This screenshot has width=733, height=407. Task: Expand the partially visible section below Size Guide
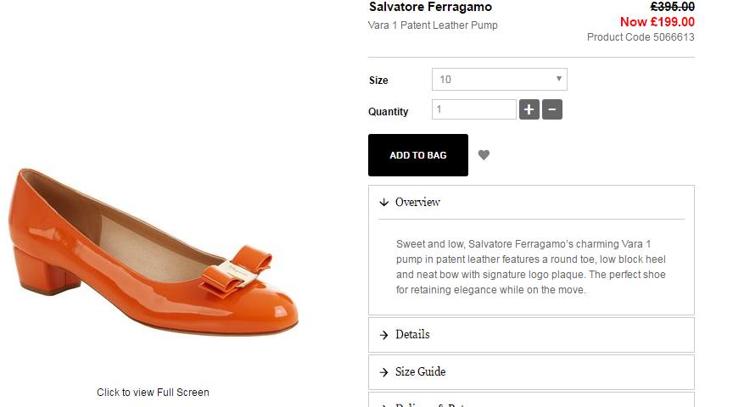pos(531,401)
